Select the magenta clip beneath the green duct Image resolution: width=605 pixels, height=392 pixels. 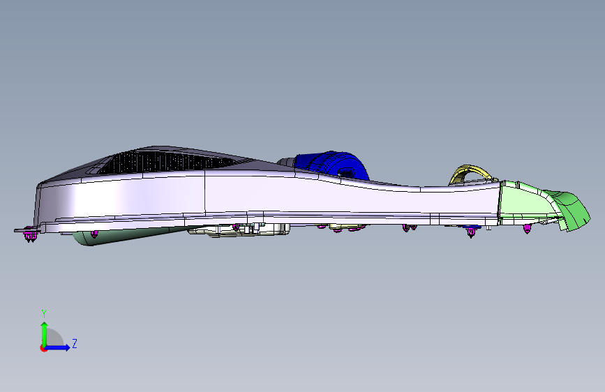click(x=527, y=229)
